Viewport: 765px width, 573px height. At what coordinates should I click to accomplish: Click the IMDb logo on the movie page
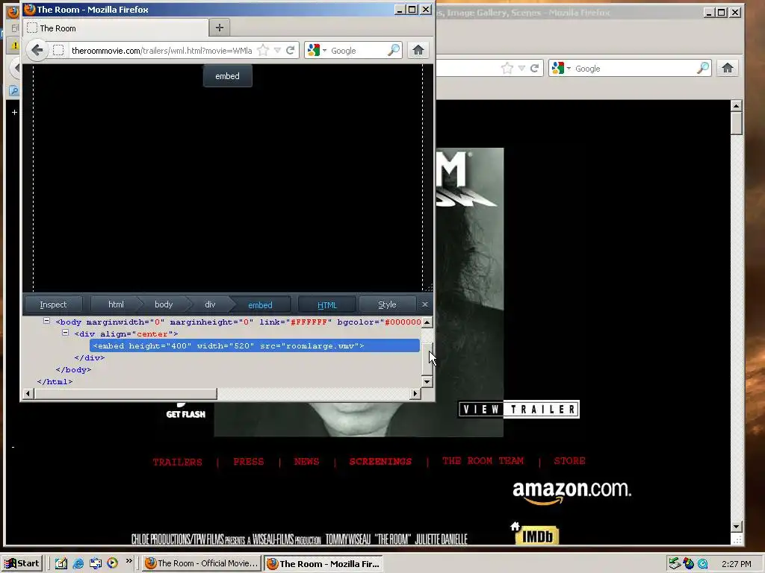537,536
